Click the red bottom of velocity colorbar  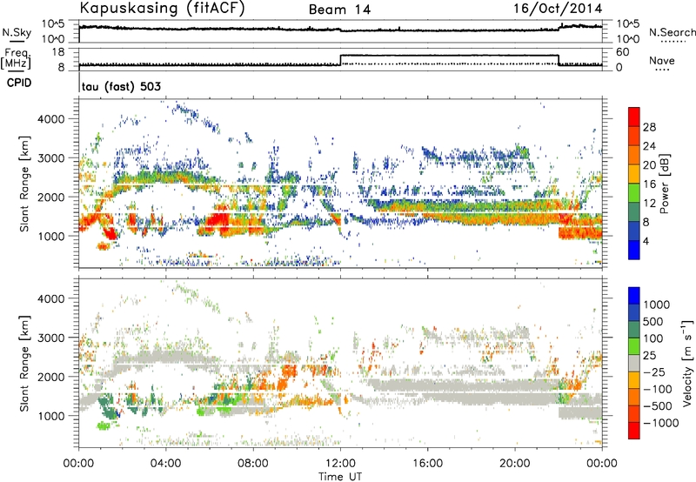point(634,431)
